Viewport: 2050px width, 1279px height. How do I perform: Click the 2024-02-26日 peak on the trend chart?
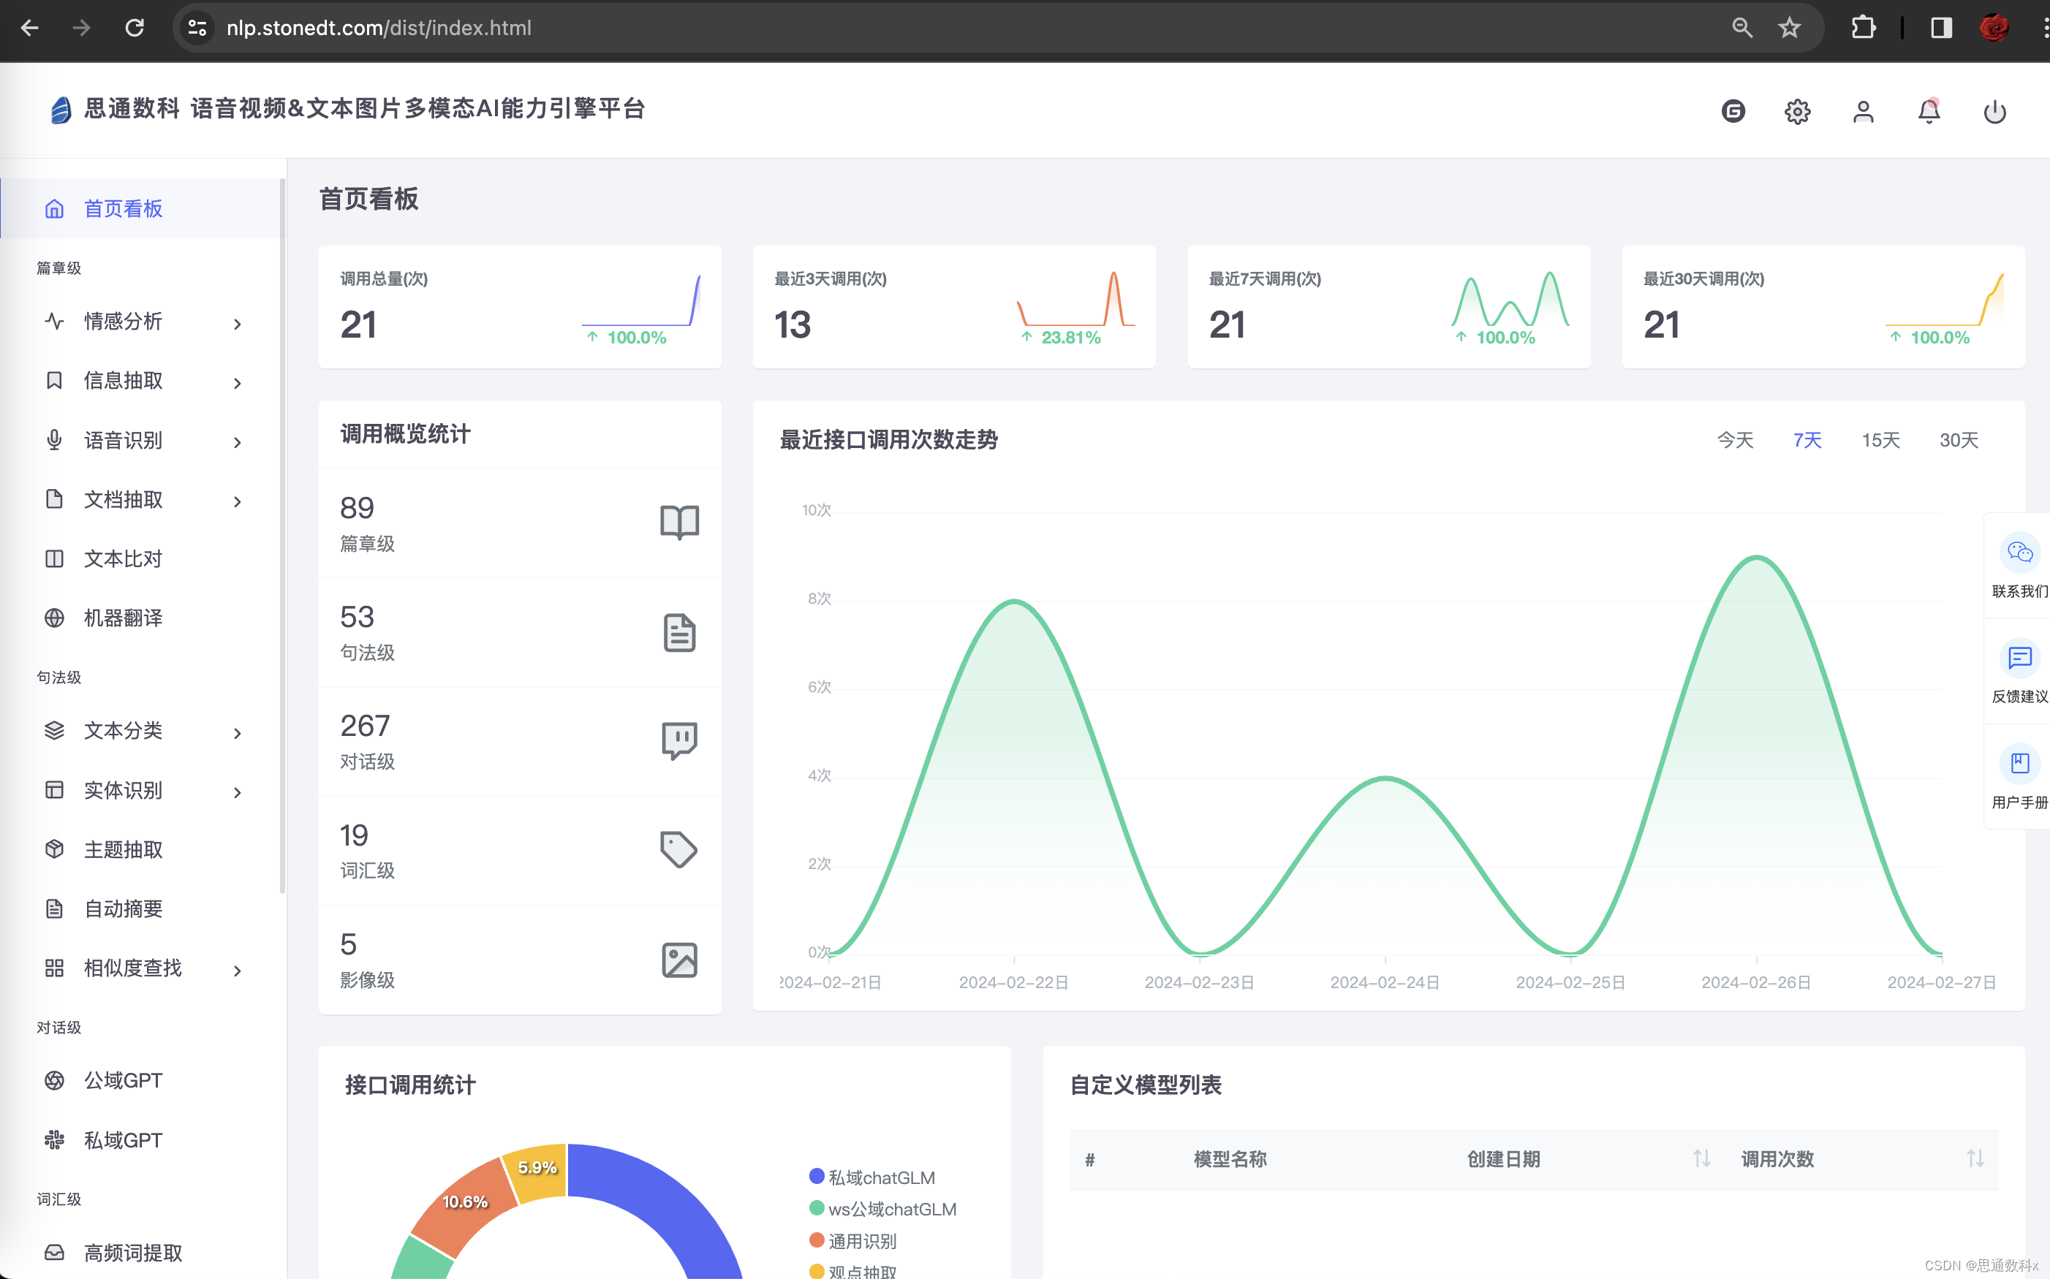tap(1756, 558)
